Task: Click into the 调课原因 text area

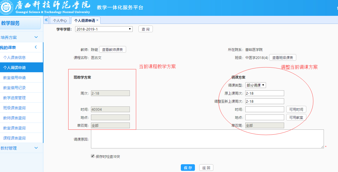Action: pyautogui.click(x=207, y=139)
